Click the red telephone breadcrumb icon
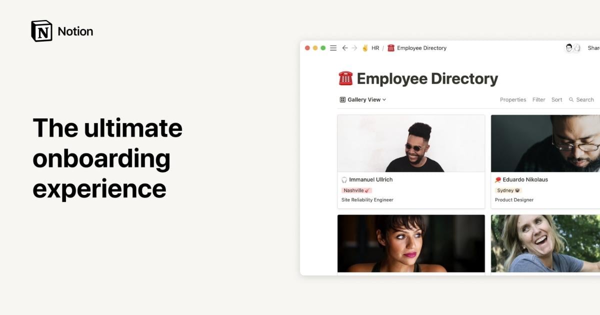 391,48
